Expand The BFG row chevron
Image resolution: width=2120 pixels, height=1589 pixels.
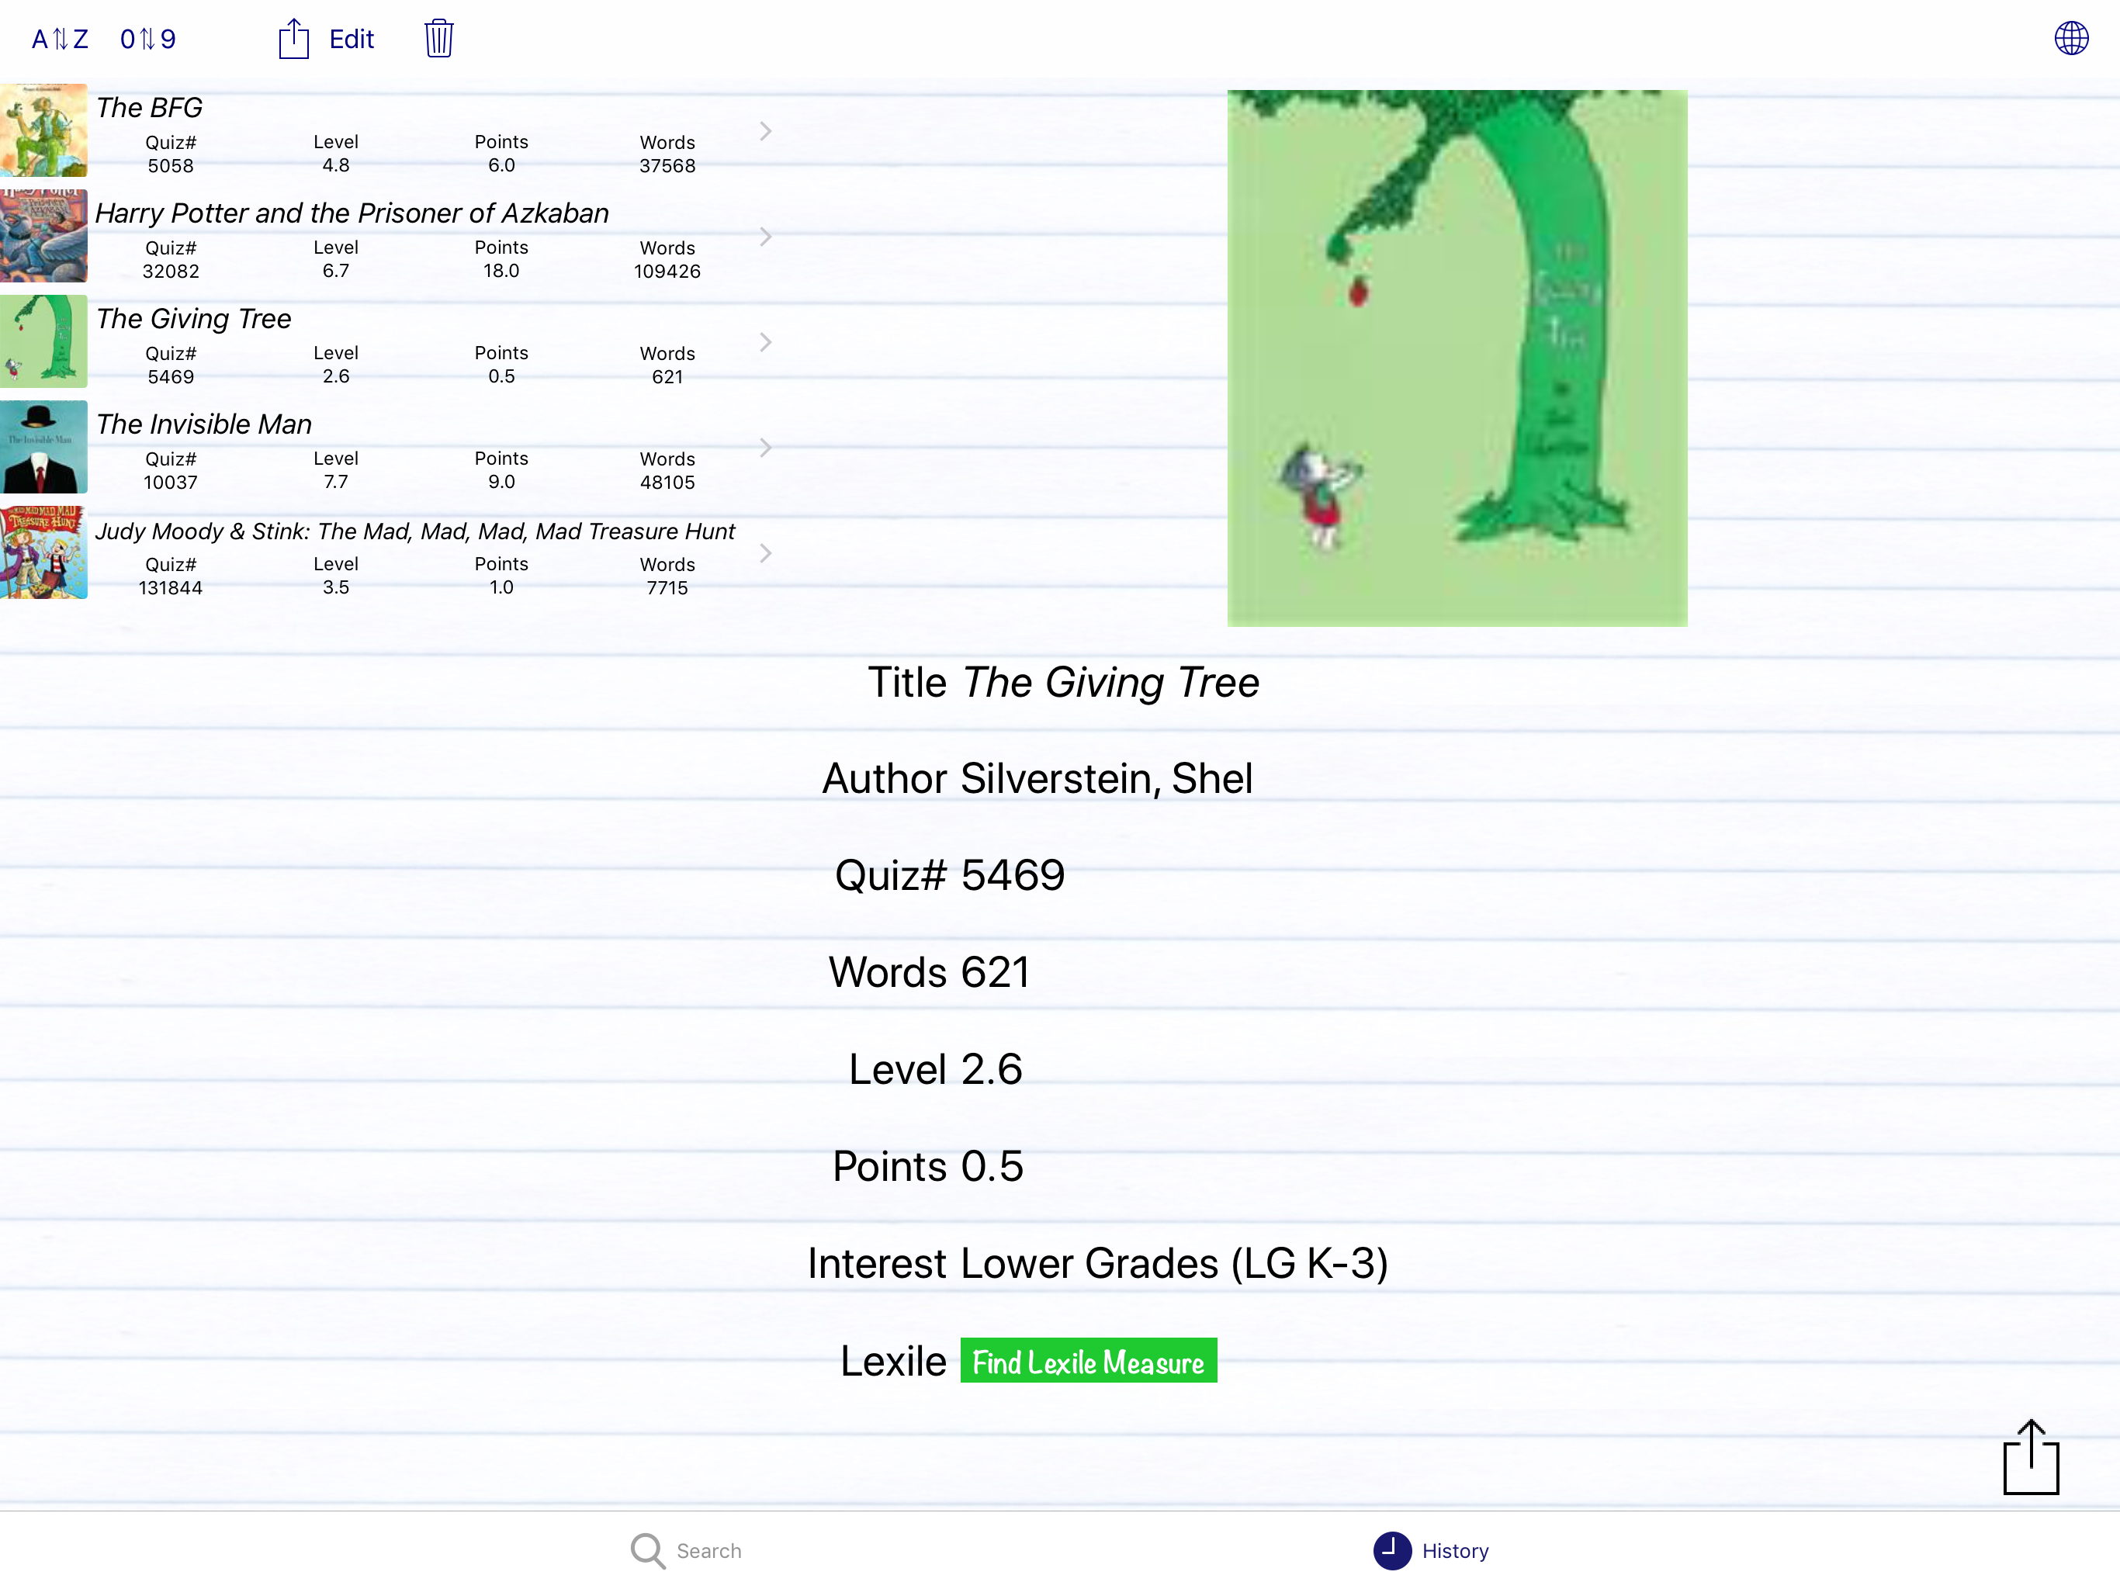tap(765, 131)
